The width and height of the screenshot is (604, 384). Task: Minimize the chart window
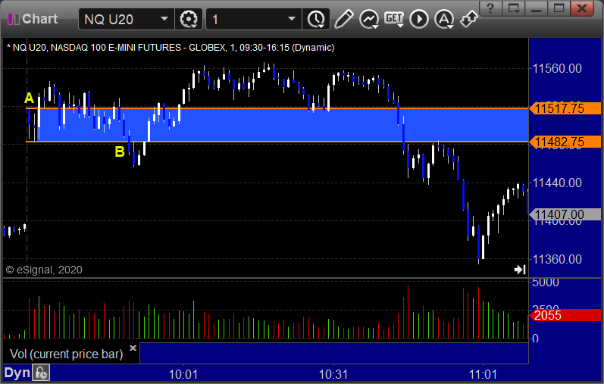coord(537,8)
